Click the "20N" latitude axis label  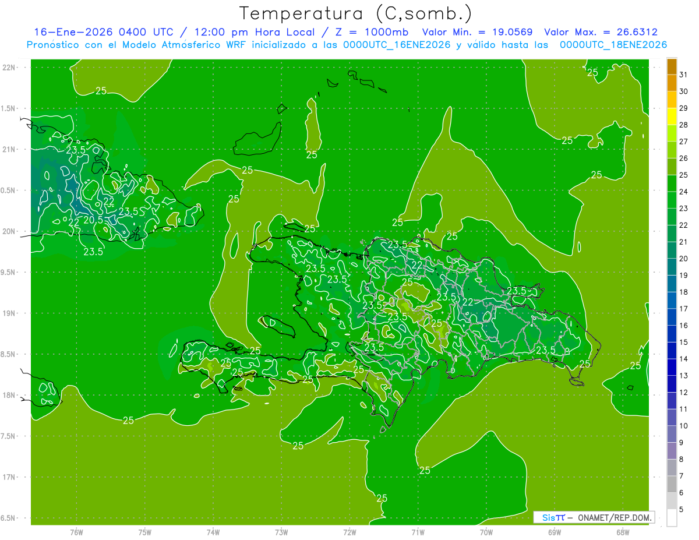point(9,231)
